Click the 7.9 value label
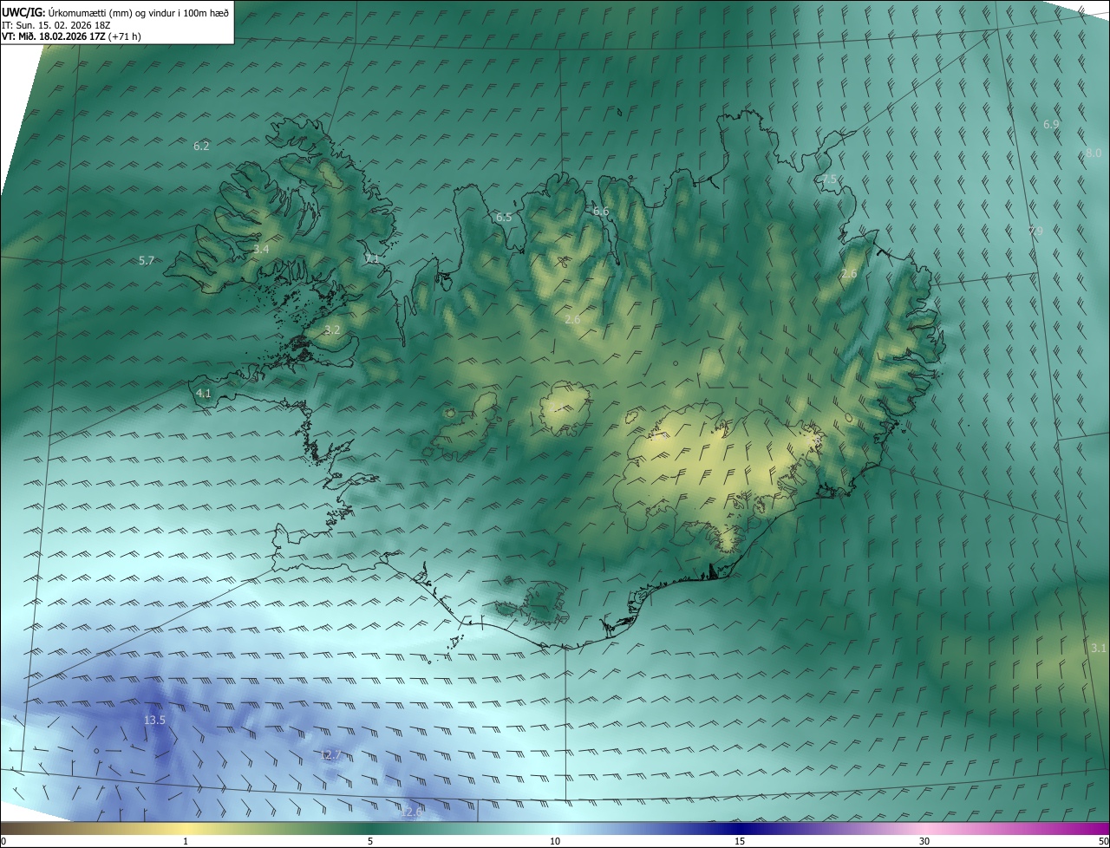 click(x=1035, y=231)
